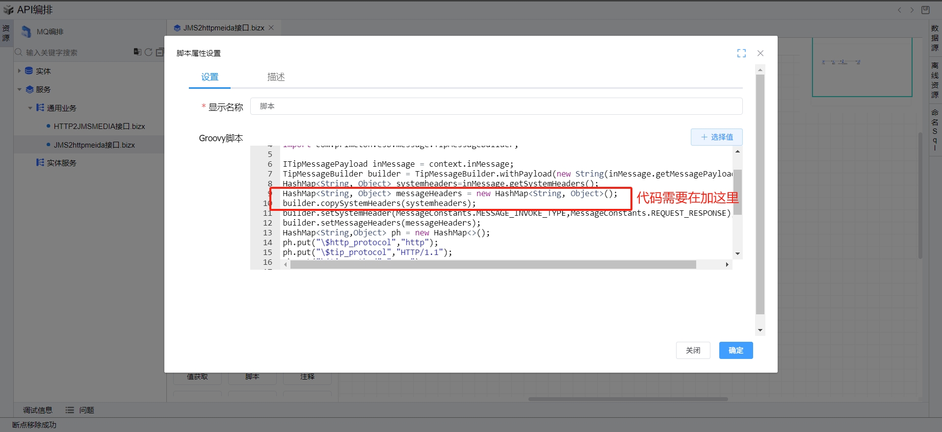Expand the 实体 tree node

coord(19,71)
